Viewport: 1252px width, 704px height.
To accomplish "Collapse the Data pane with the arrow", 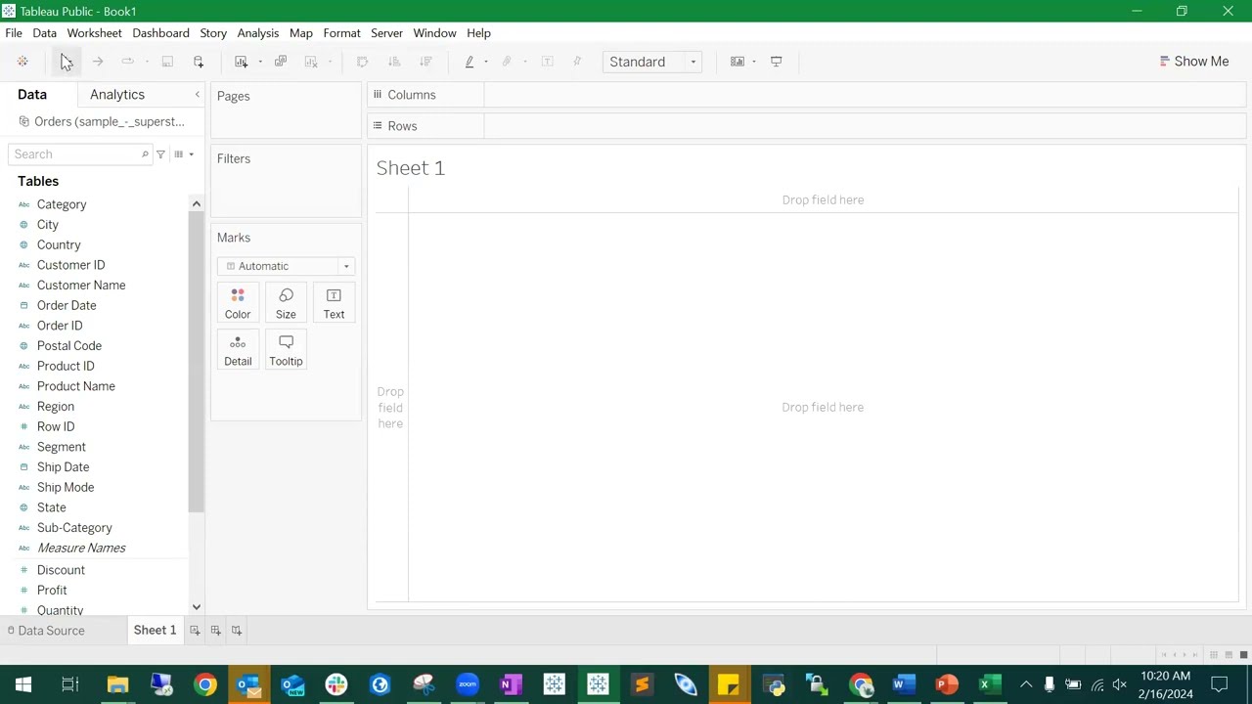I will tap(197, 95).
